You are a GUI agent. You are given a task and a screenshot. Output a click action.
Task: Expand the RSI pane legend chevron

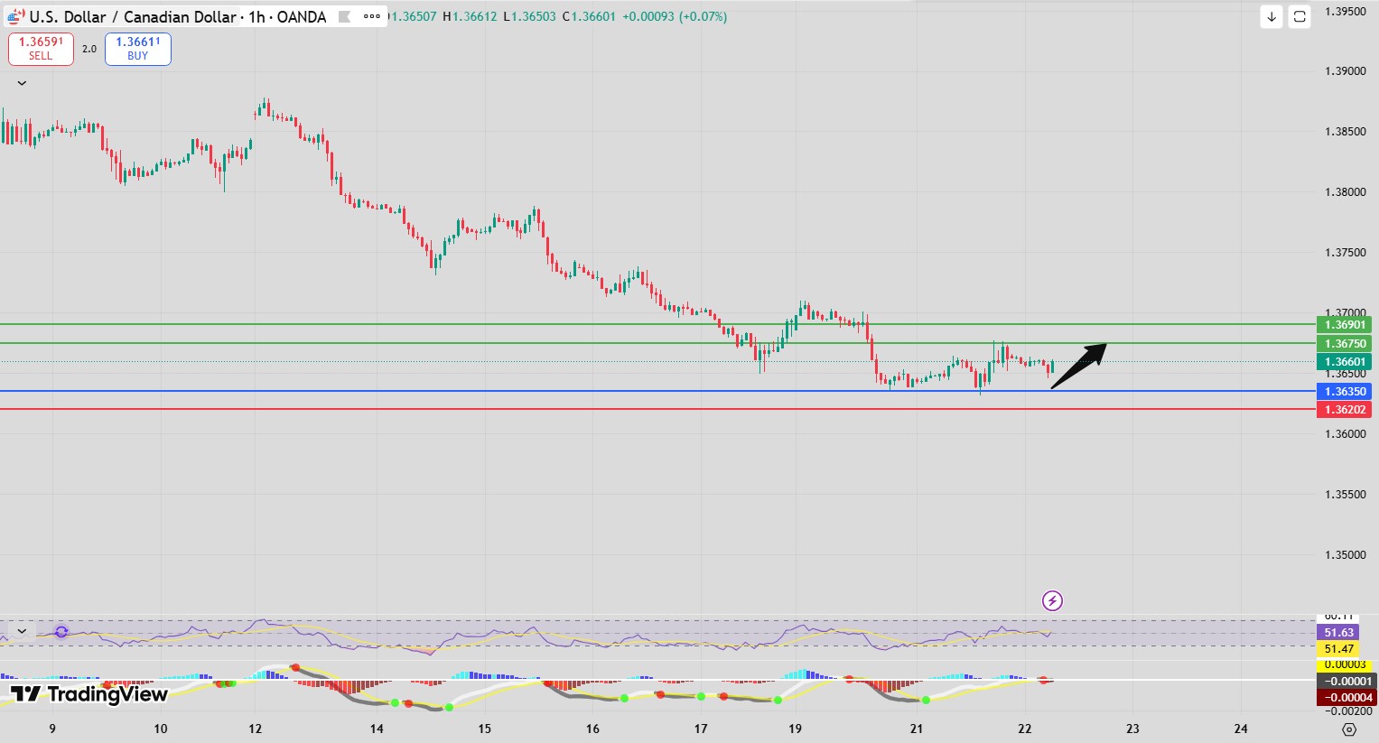[22, 631]
